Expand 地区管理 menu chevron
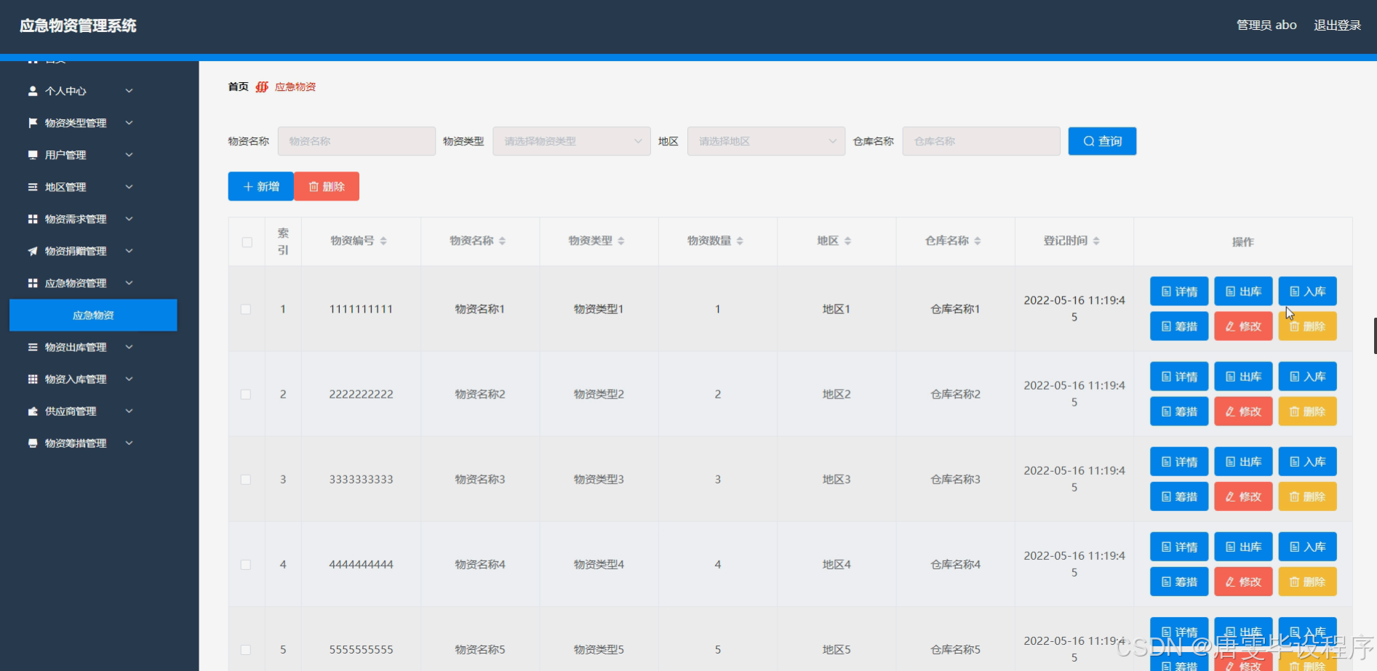This screenshot has height=671, width=1377. click(x=129, y=187)
